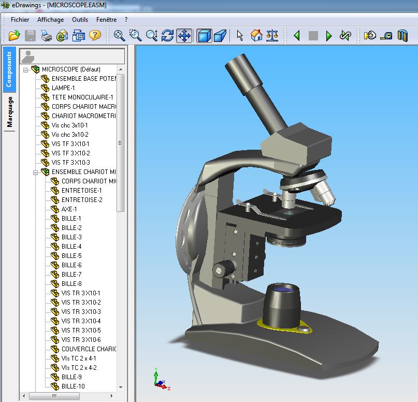
Task: Select BILLE-1 component
Action: pos(71,219)
